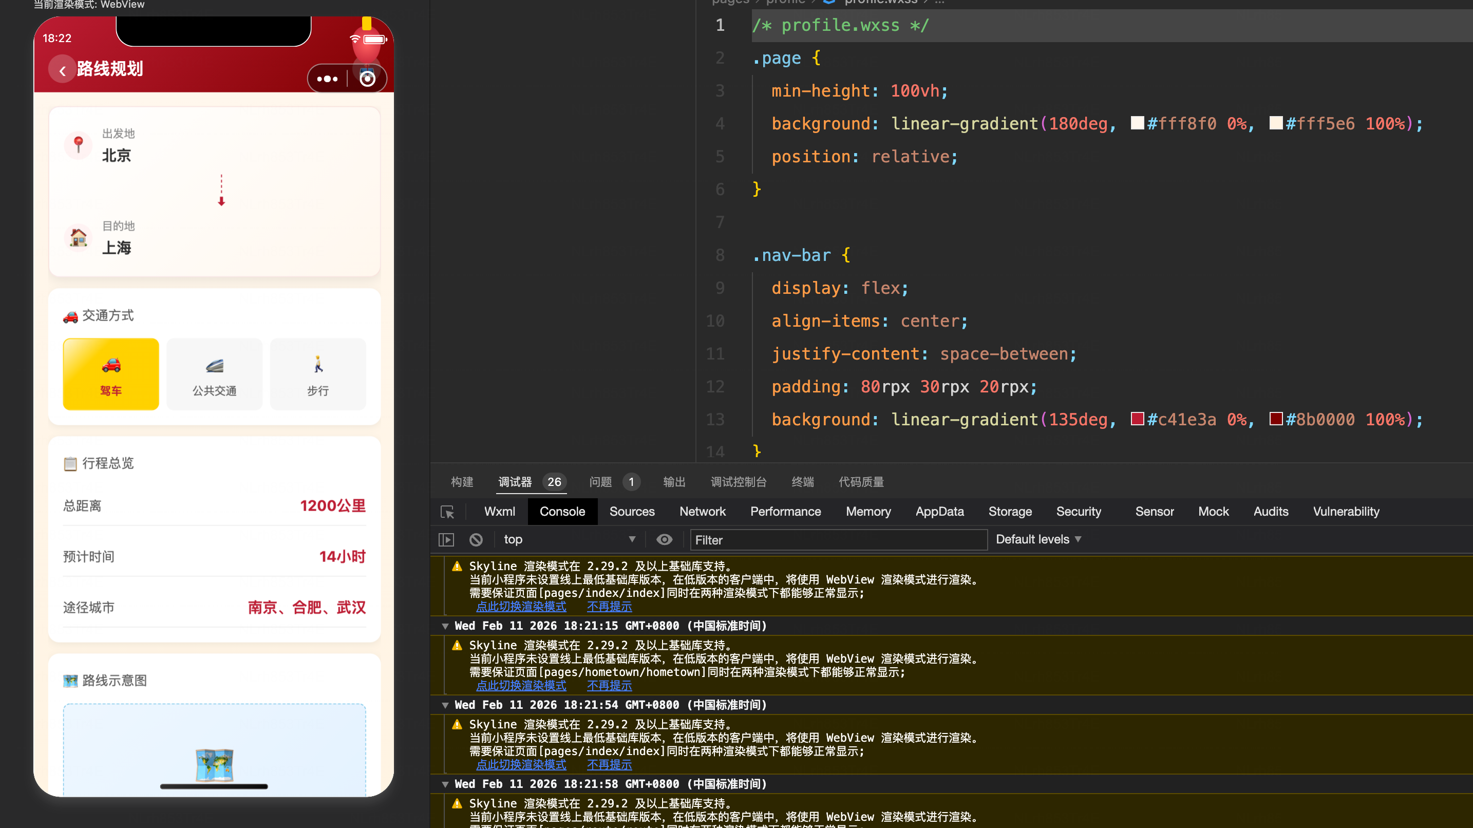Click first 点此切换渲染模式 link
Viewport: 1473px width, 828px height.
[521, 607]
